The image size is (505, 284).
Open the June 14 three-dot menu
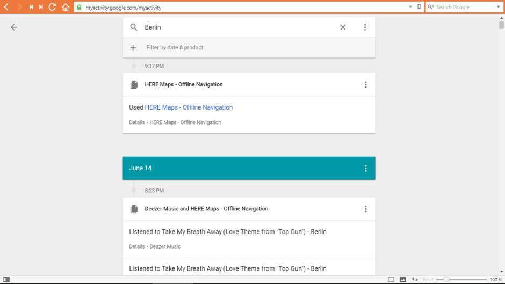point(365,168)
